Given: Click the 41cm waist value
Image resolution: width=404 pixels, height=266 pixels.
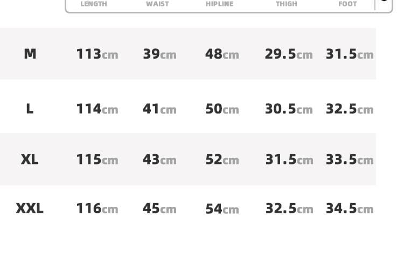Looking at the screenshot, I should [159, 109].
